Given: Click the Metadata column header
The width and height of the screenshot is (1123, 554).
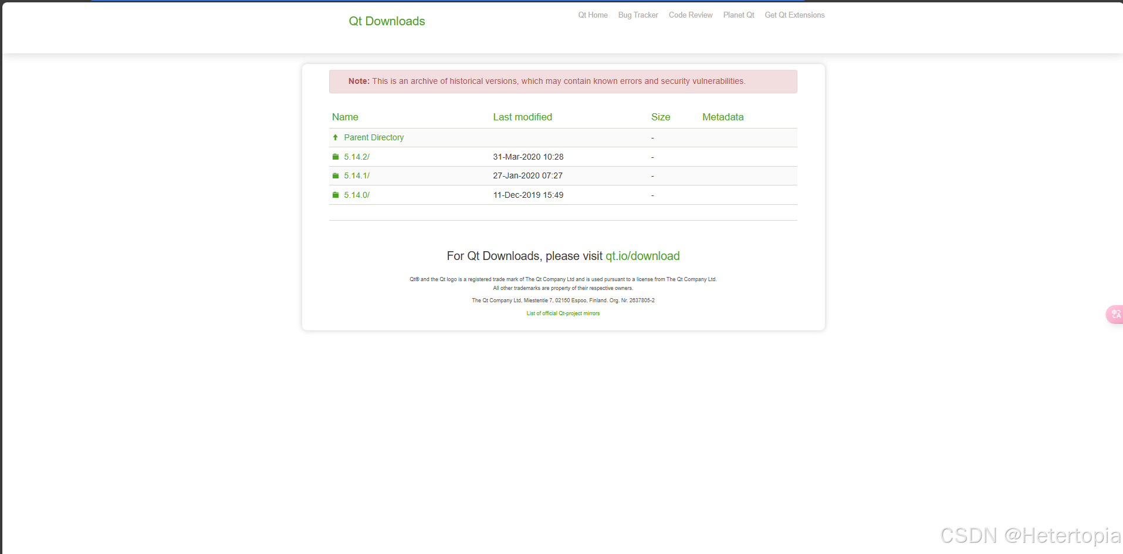Looking at the screenshot, I should click(x=723, y=117).
